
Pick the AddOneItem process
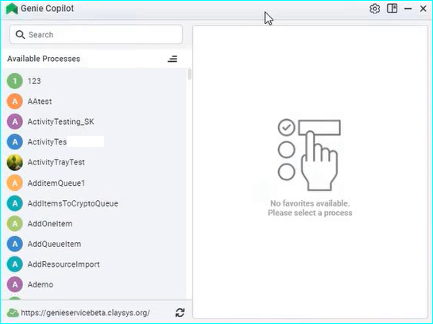click(x=94, y=223)
